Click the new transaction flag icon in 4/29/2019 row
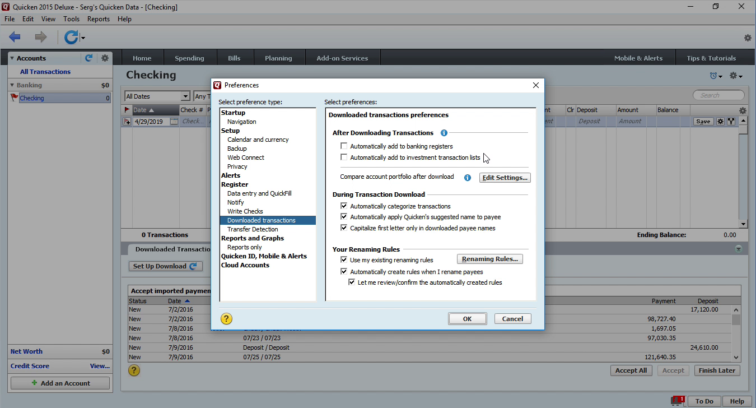Screen dimensions: 756x408 (x=127, y=121)
